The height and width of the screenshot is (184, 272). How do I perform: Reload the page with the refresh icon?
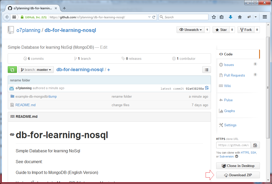click(154, 17)
